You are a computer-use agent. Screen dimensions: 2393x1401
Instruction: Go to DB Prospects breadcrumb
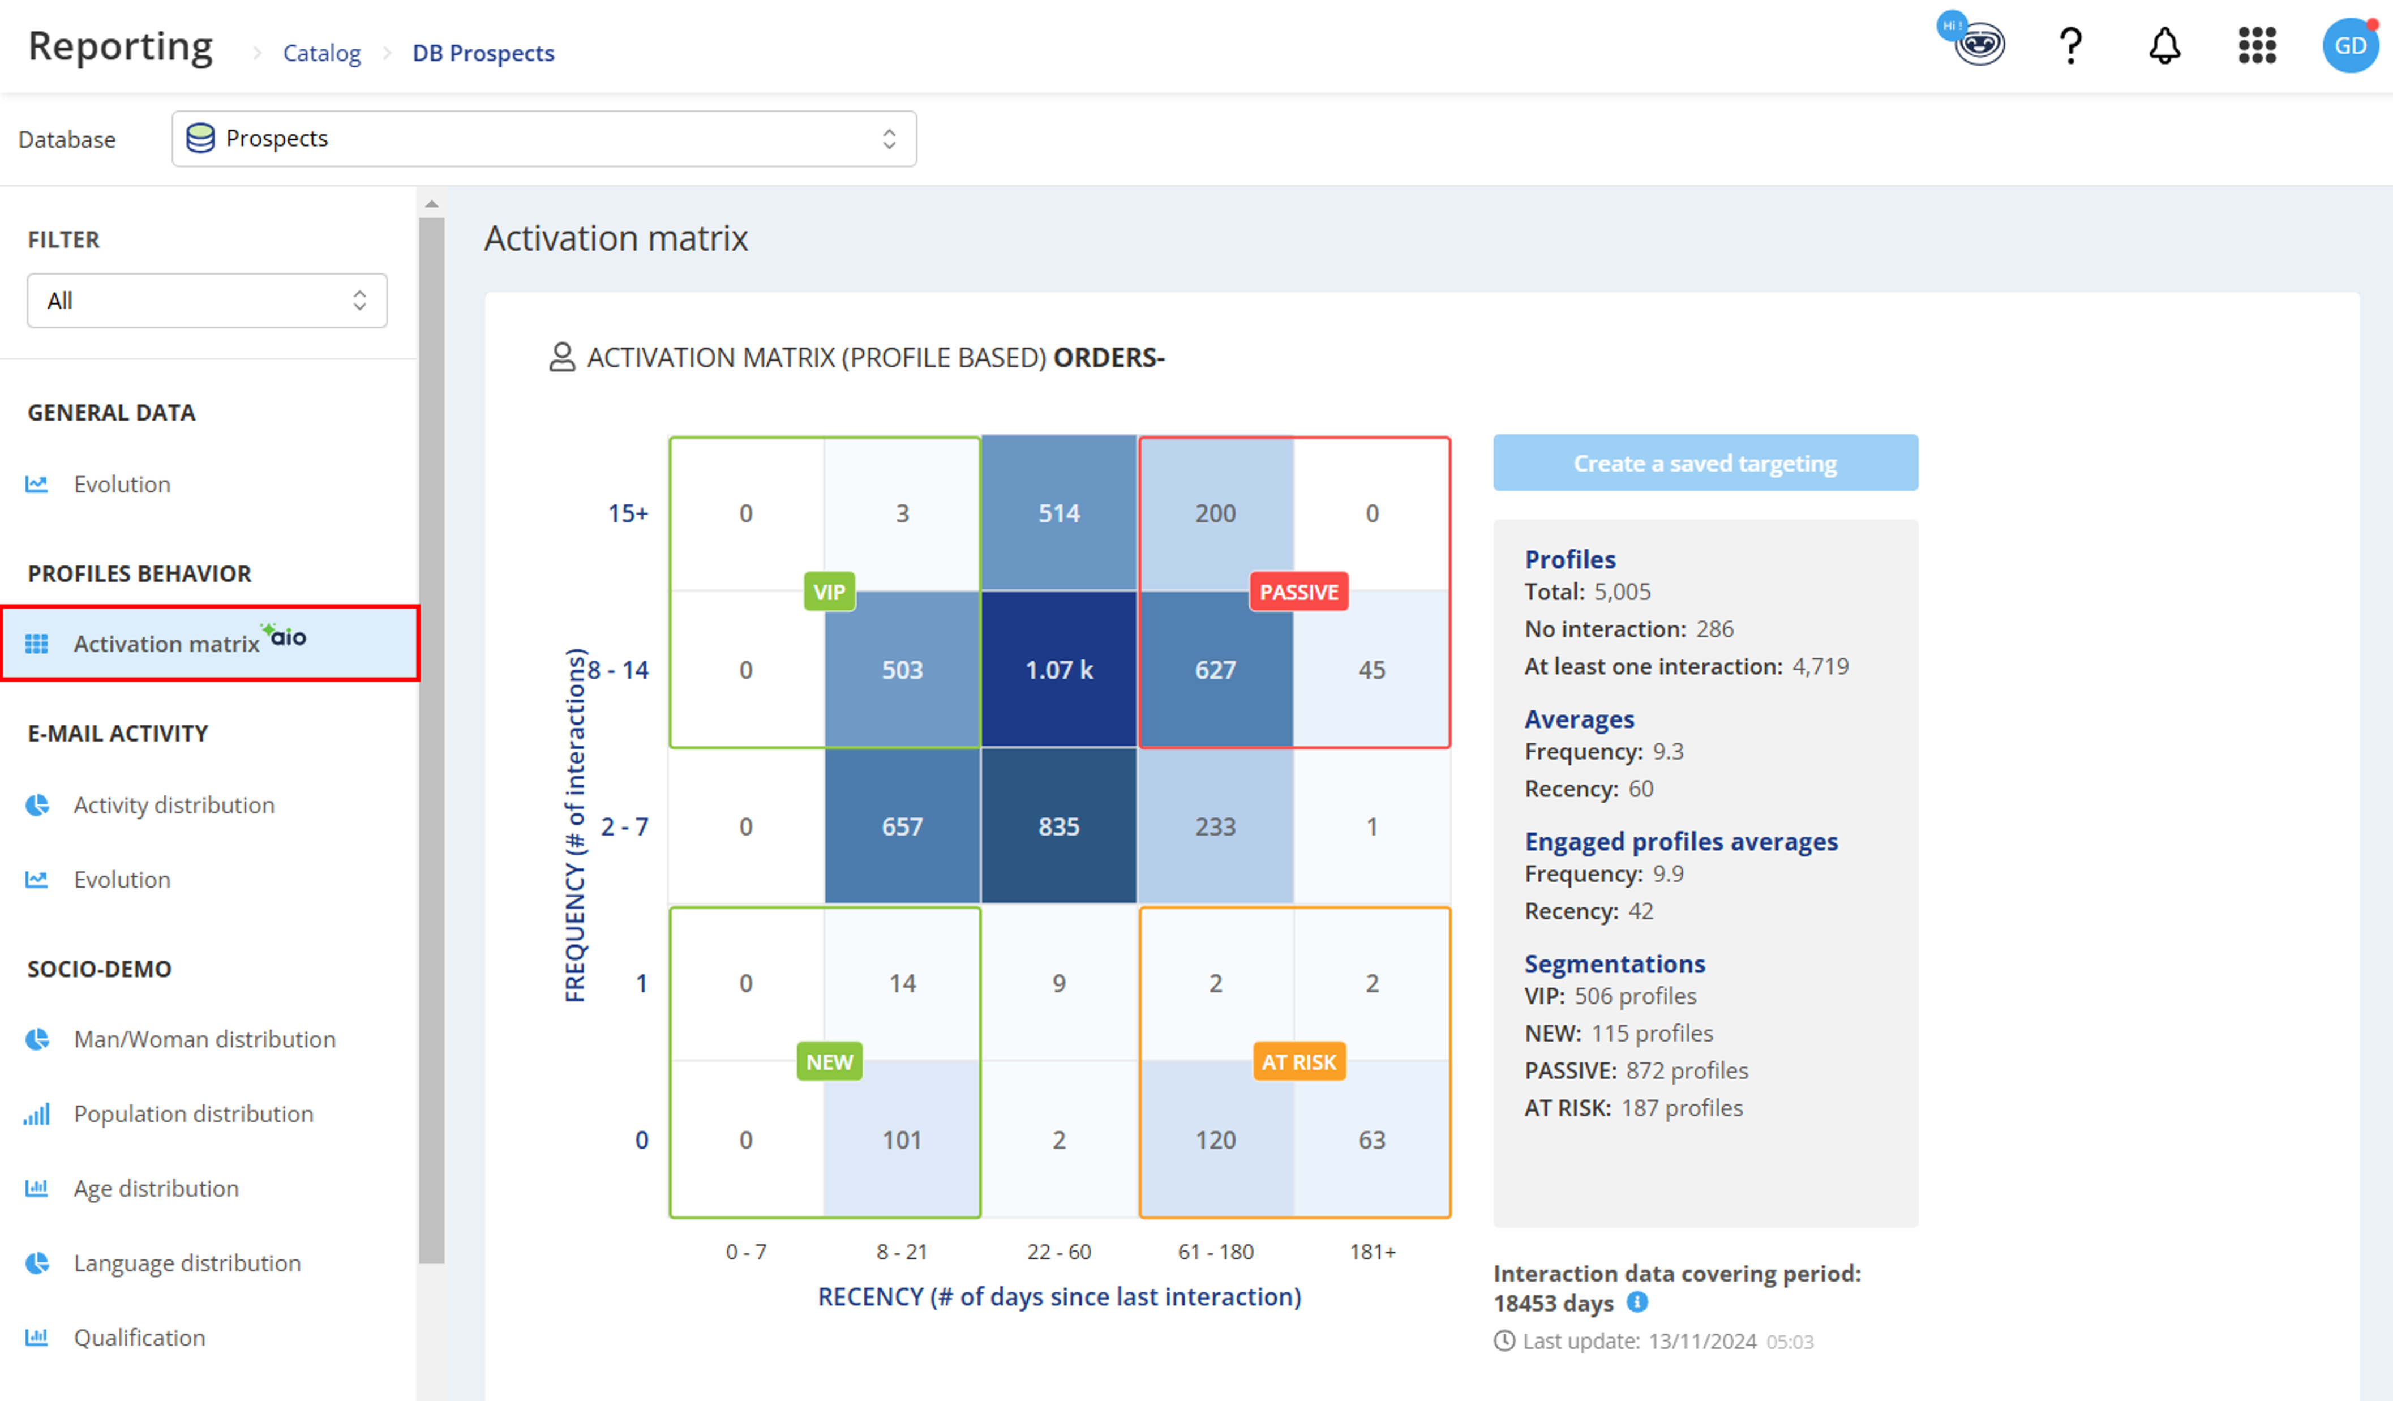click(483, 52)
